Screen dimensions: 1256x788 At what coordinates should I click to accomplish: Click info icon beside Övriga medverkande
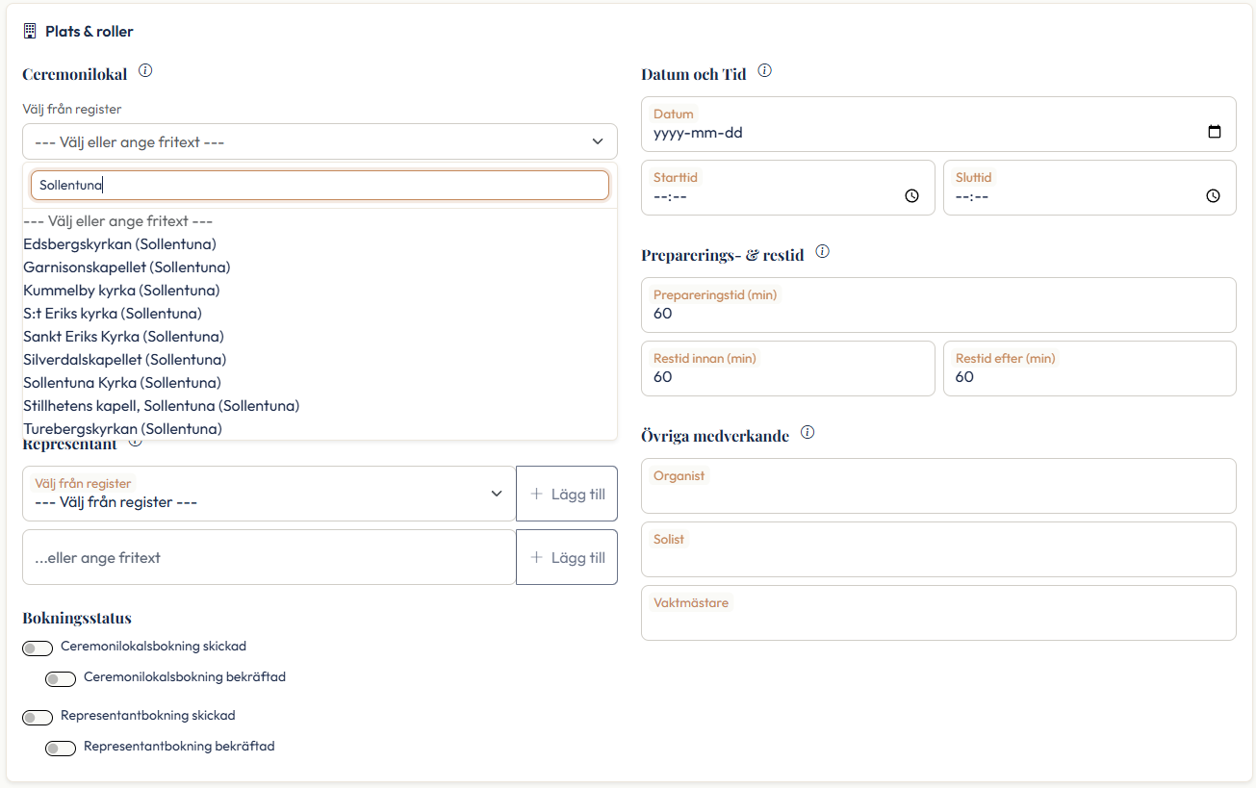(807, 432)
